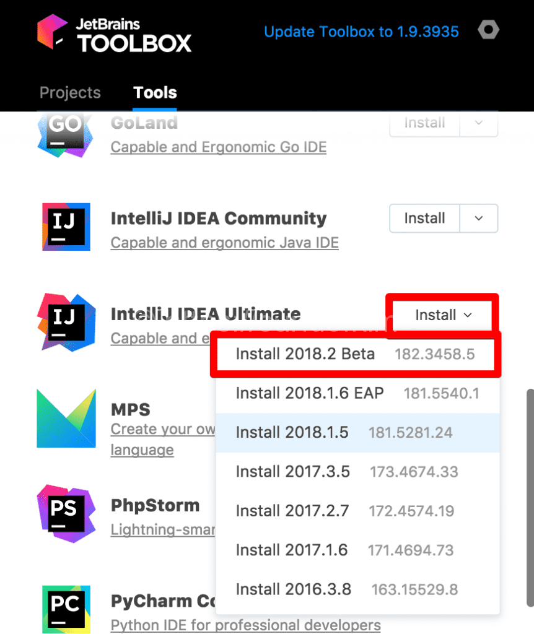Expand IntelliJ IDEA Community versions dropdown

479,219
